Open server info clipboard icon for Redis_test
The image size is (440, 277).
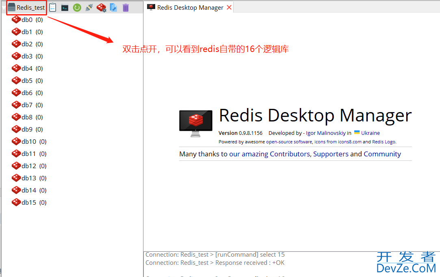(53, 8)
